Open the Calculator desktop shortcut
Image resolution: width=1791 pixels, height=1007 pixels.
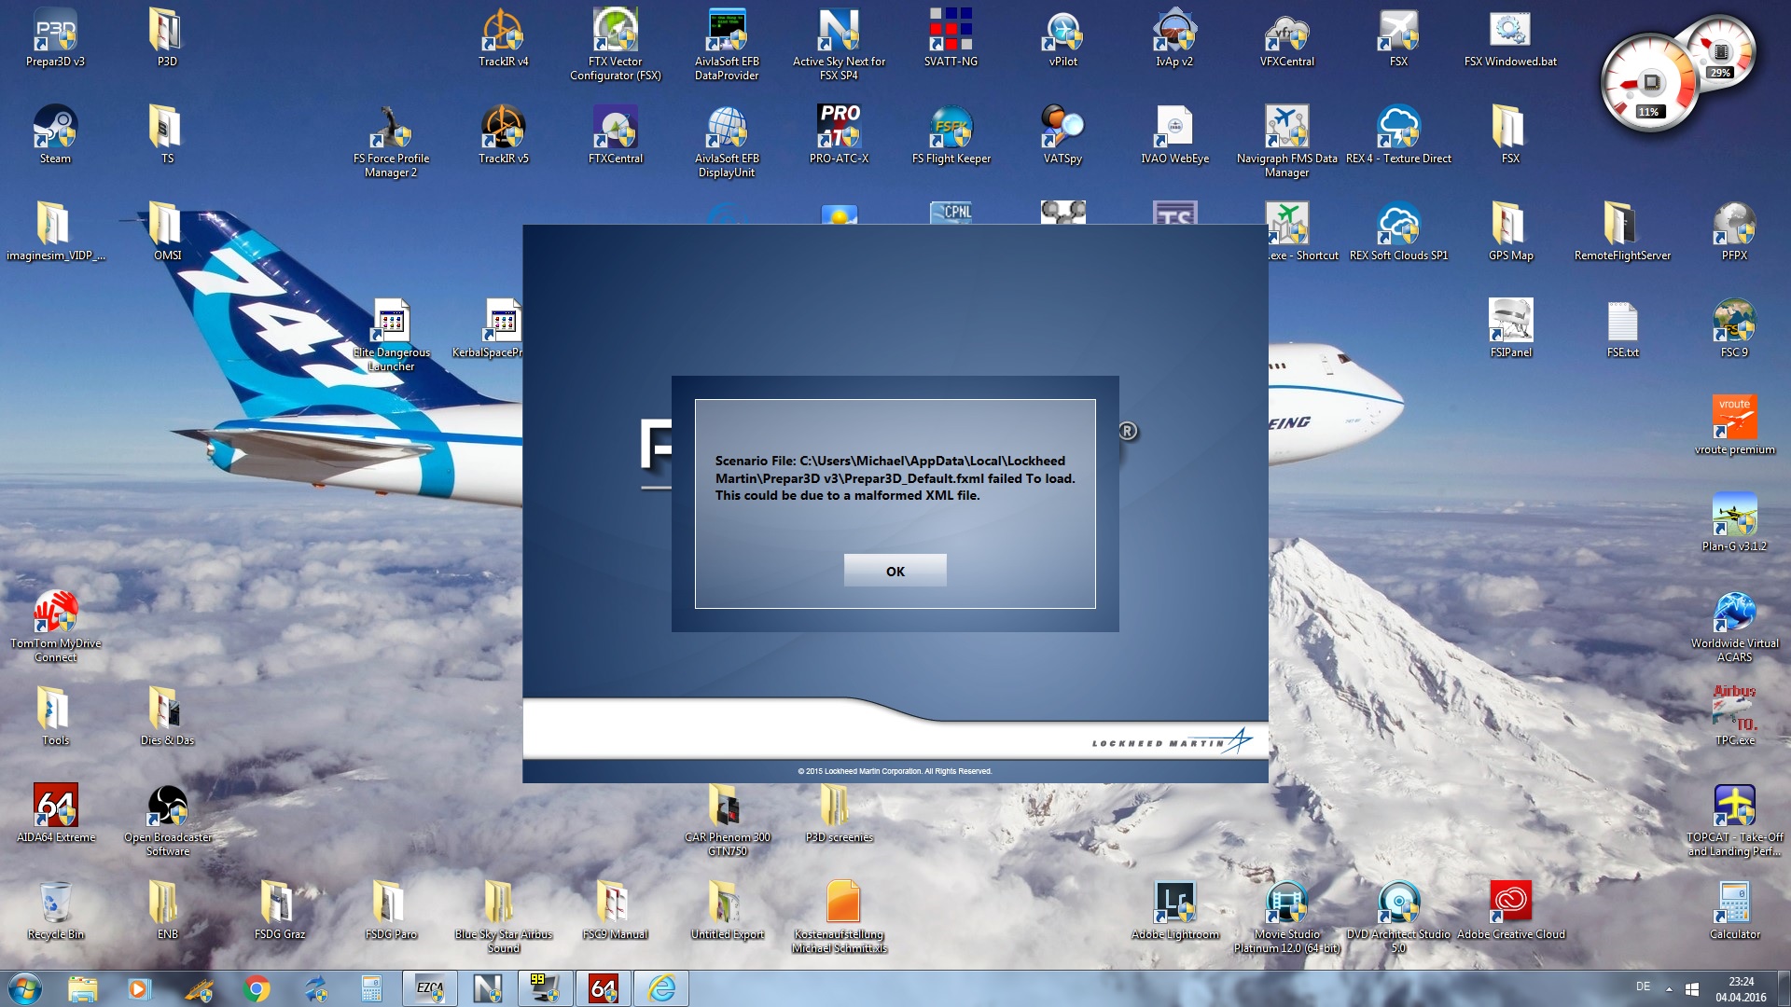1734,910
